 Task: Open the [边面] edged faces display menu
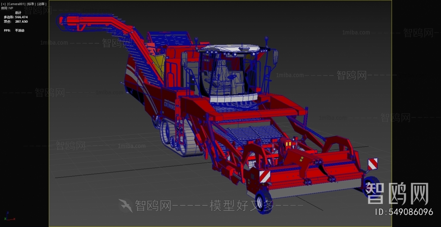tap(42, 4)
